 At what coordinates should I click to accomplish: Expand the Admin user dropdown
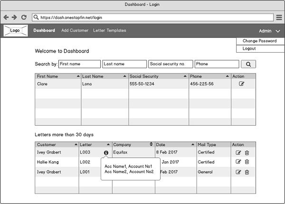(x=277, y=31)
